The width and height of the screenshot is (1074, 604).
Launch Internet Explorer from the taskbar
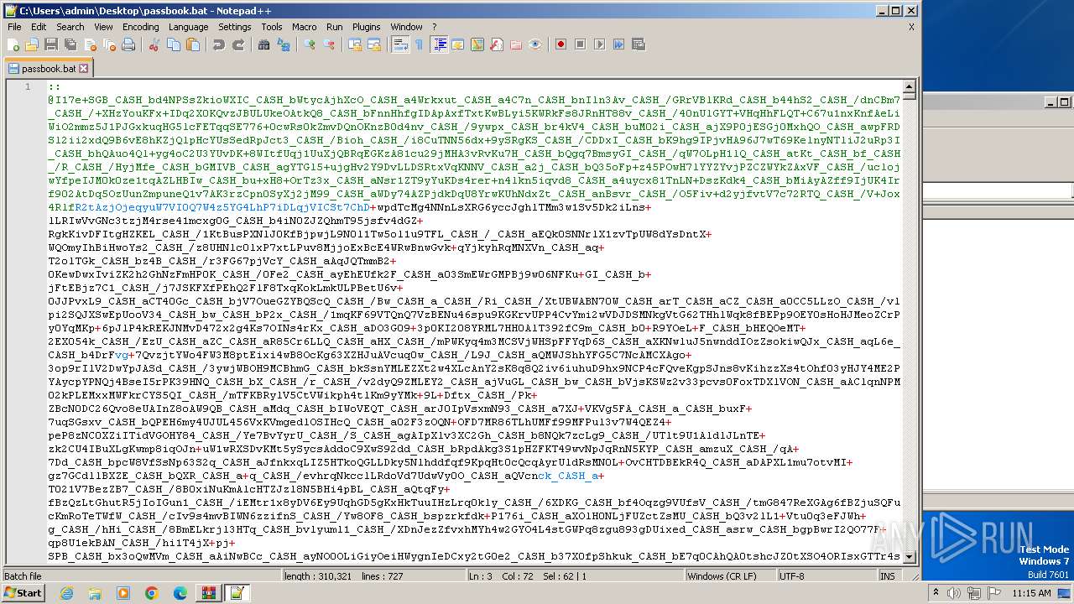coord(66,593)
